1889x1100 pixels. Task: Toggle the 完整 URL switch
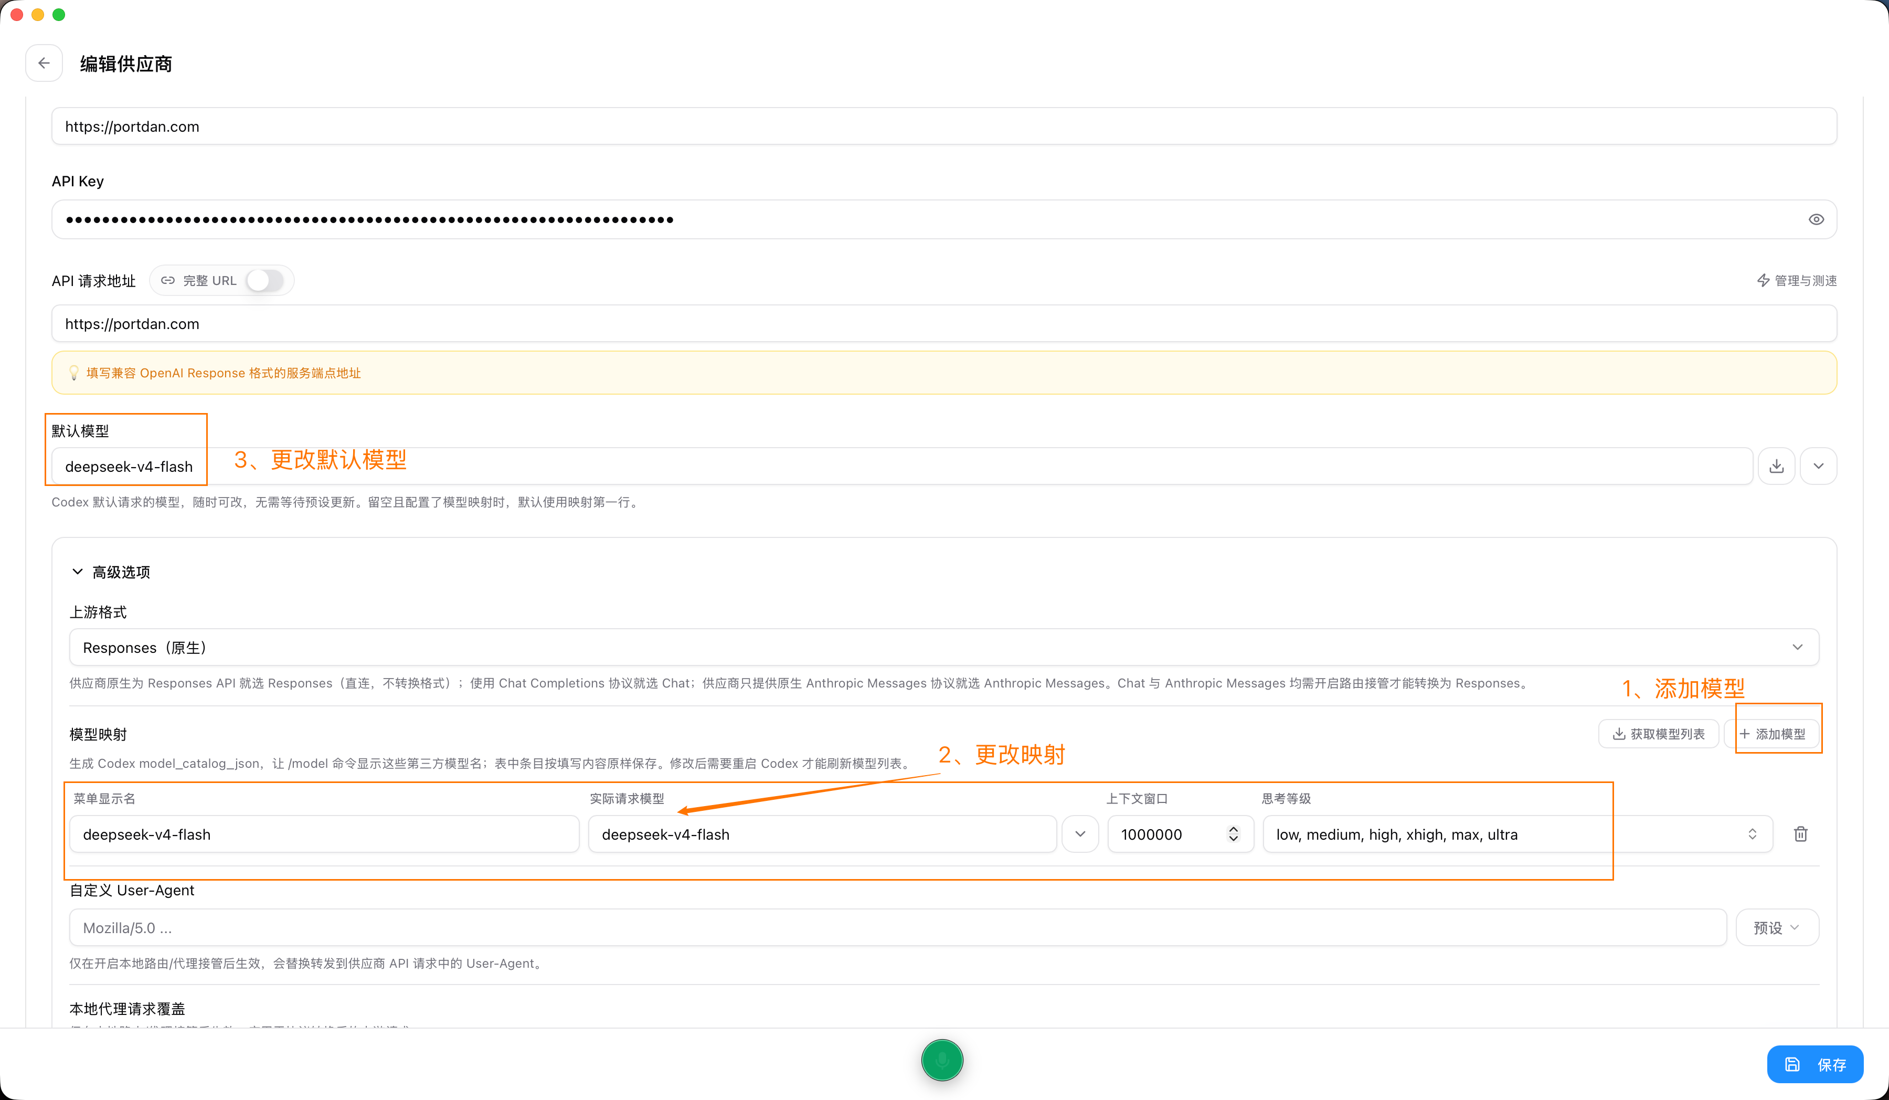click(x=266, y=280)
